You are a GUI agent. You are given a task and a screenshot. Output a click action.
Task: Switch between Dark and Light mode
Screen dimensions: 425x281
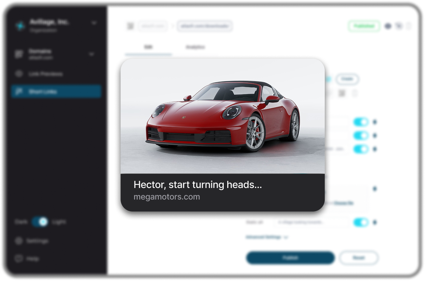tap(39, 222)
